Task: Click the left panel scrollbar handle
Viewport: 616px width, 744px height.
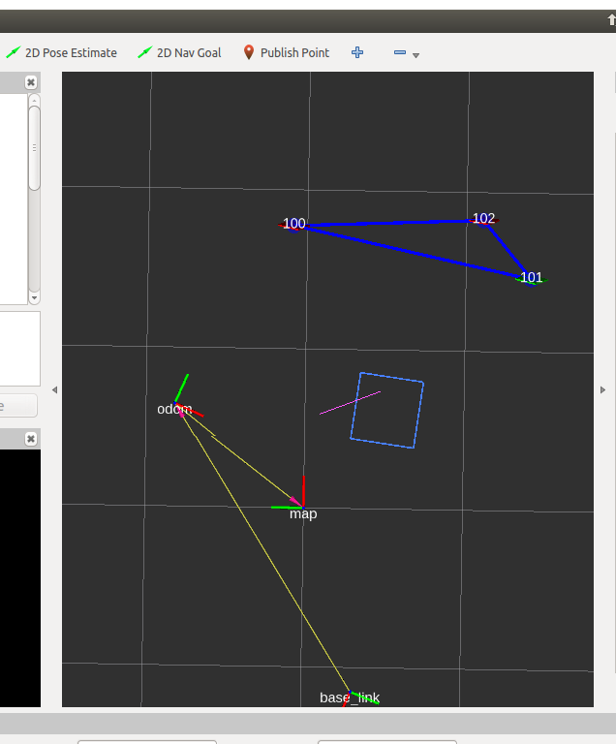Action: [x=34, y=148]
